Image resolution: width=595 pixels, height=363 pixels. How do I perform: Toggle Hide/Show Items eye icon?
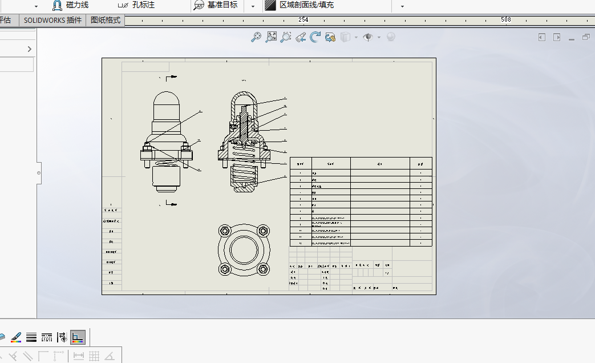[x=368, y=37]
